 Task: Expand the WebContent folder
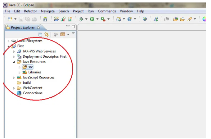coord(14,88)
